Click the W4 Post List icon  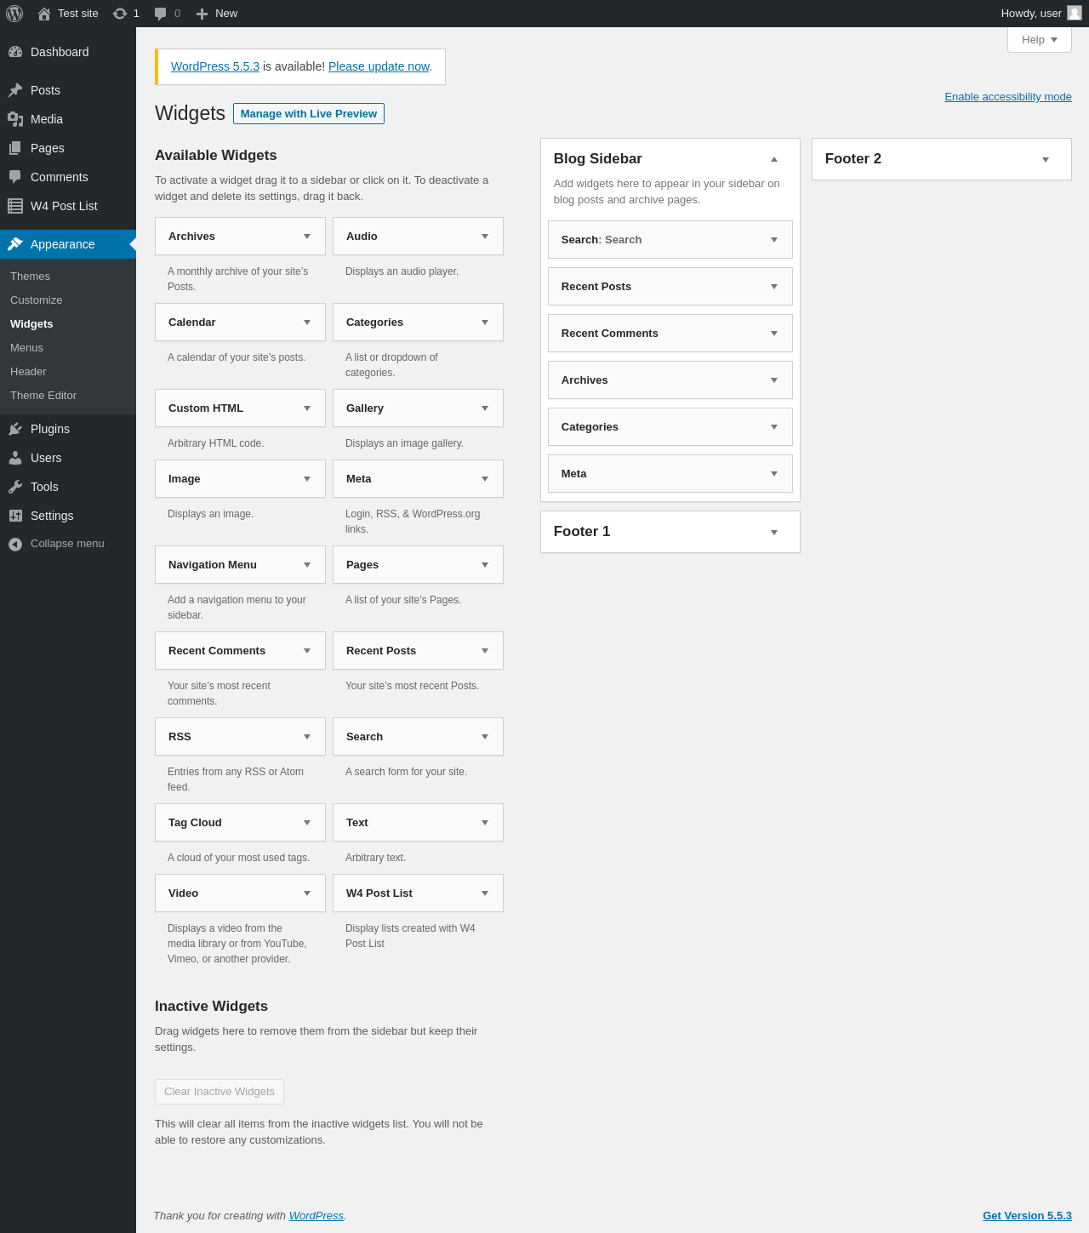[x=15, y=206]
